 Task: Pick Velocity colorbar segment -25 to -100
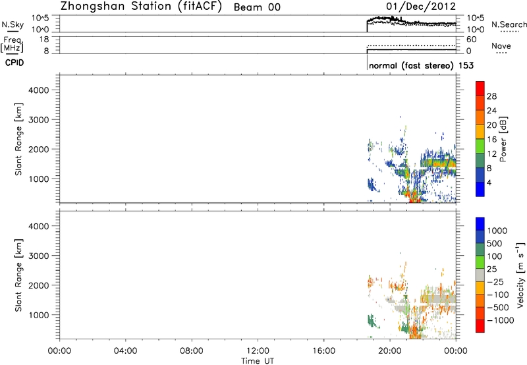(x=480, y=288)
